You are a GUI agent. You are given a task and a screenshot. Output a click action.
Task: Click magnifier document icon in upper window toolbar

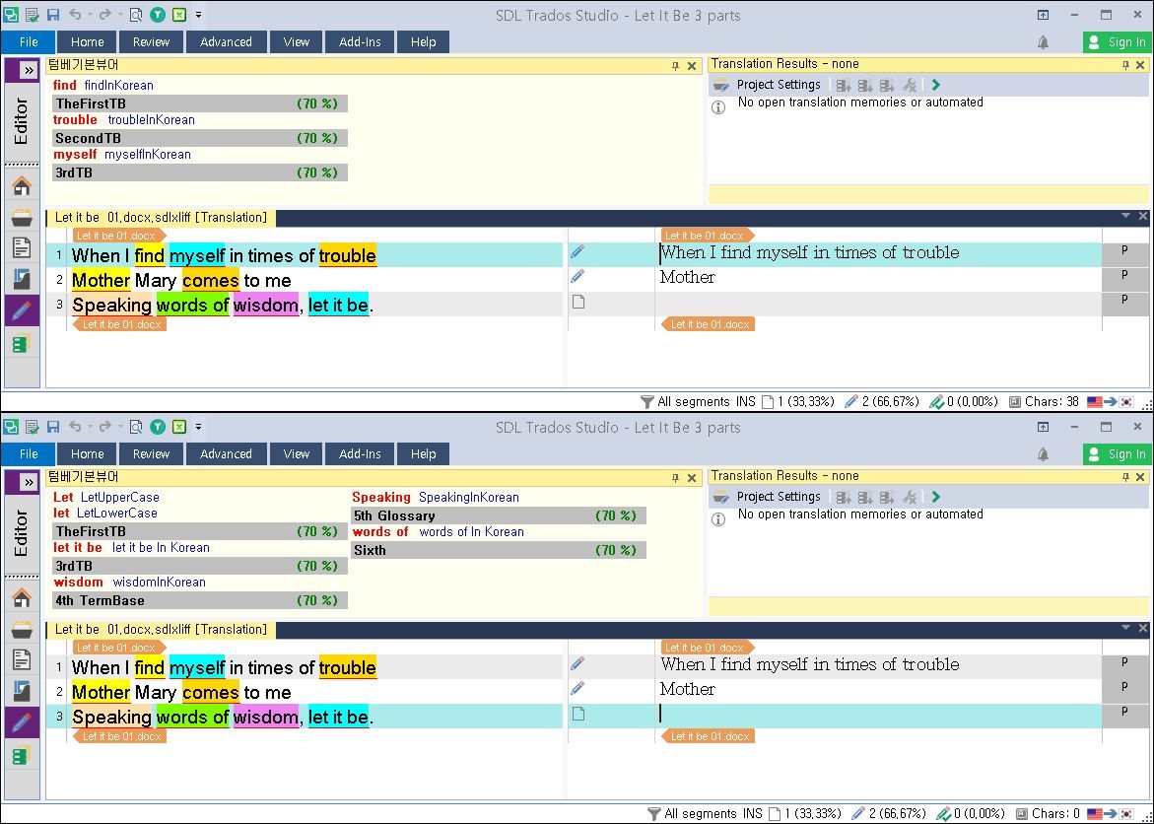pos(136,15)
